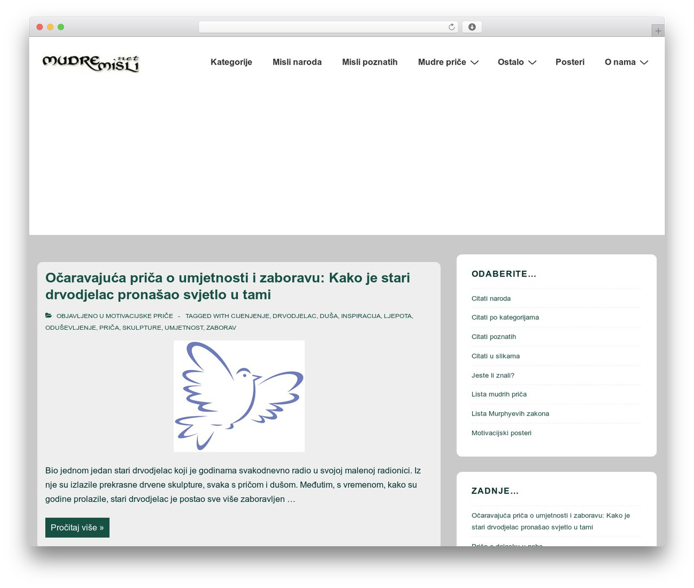
Task: Open the recent post link under Zadnje
Action: click(x=551, y=521)
